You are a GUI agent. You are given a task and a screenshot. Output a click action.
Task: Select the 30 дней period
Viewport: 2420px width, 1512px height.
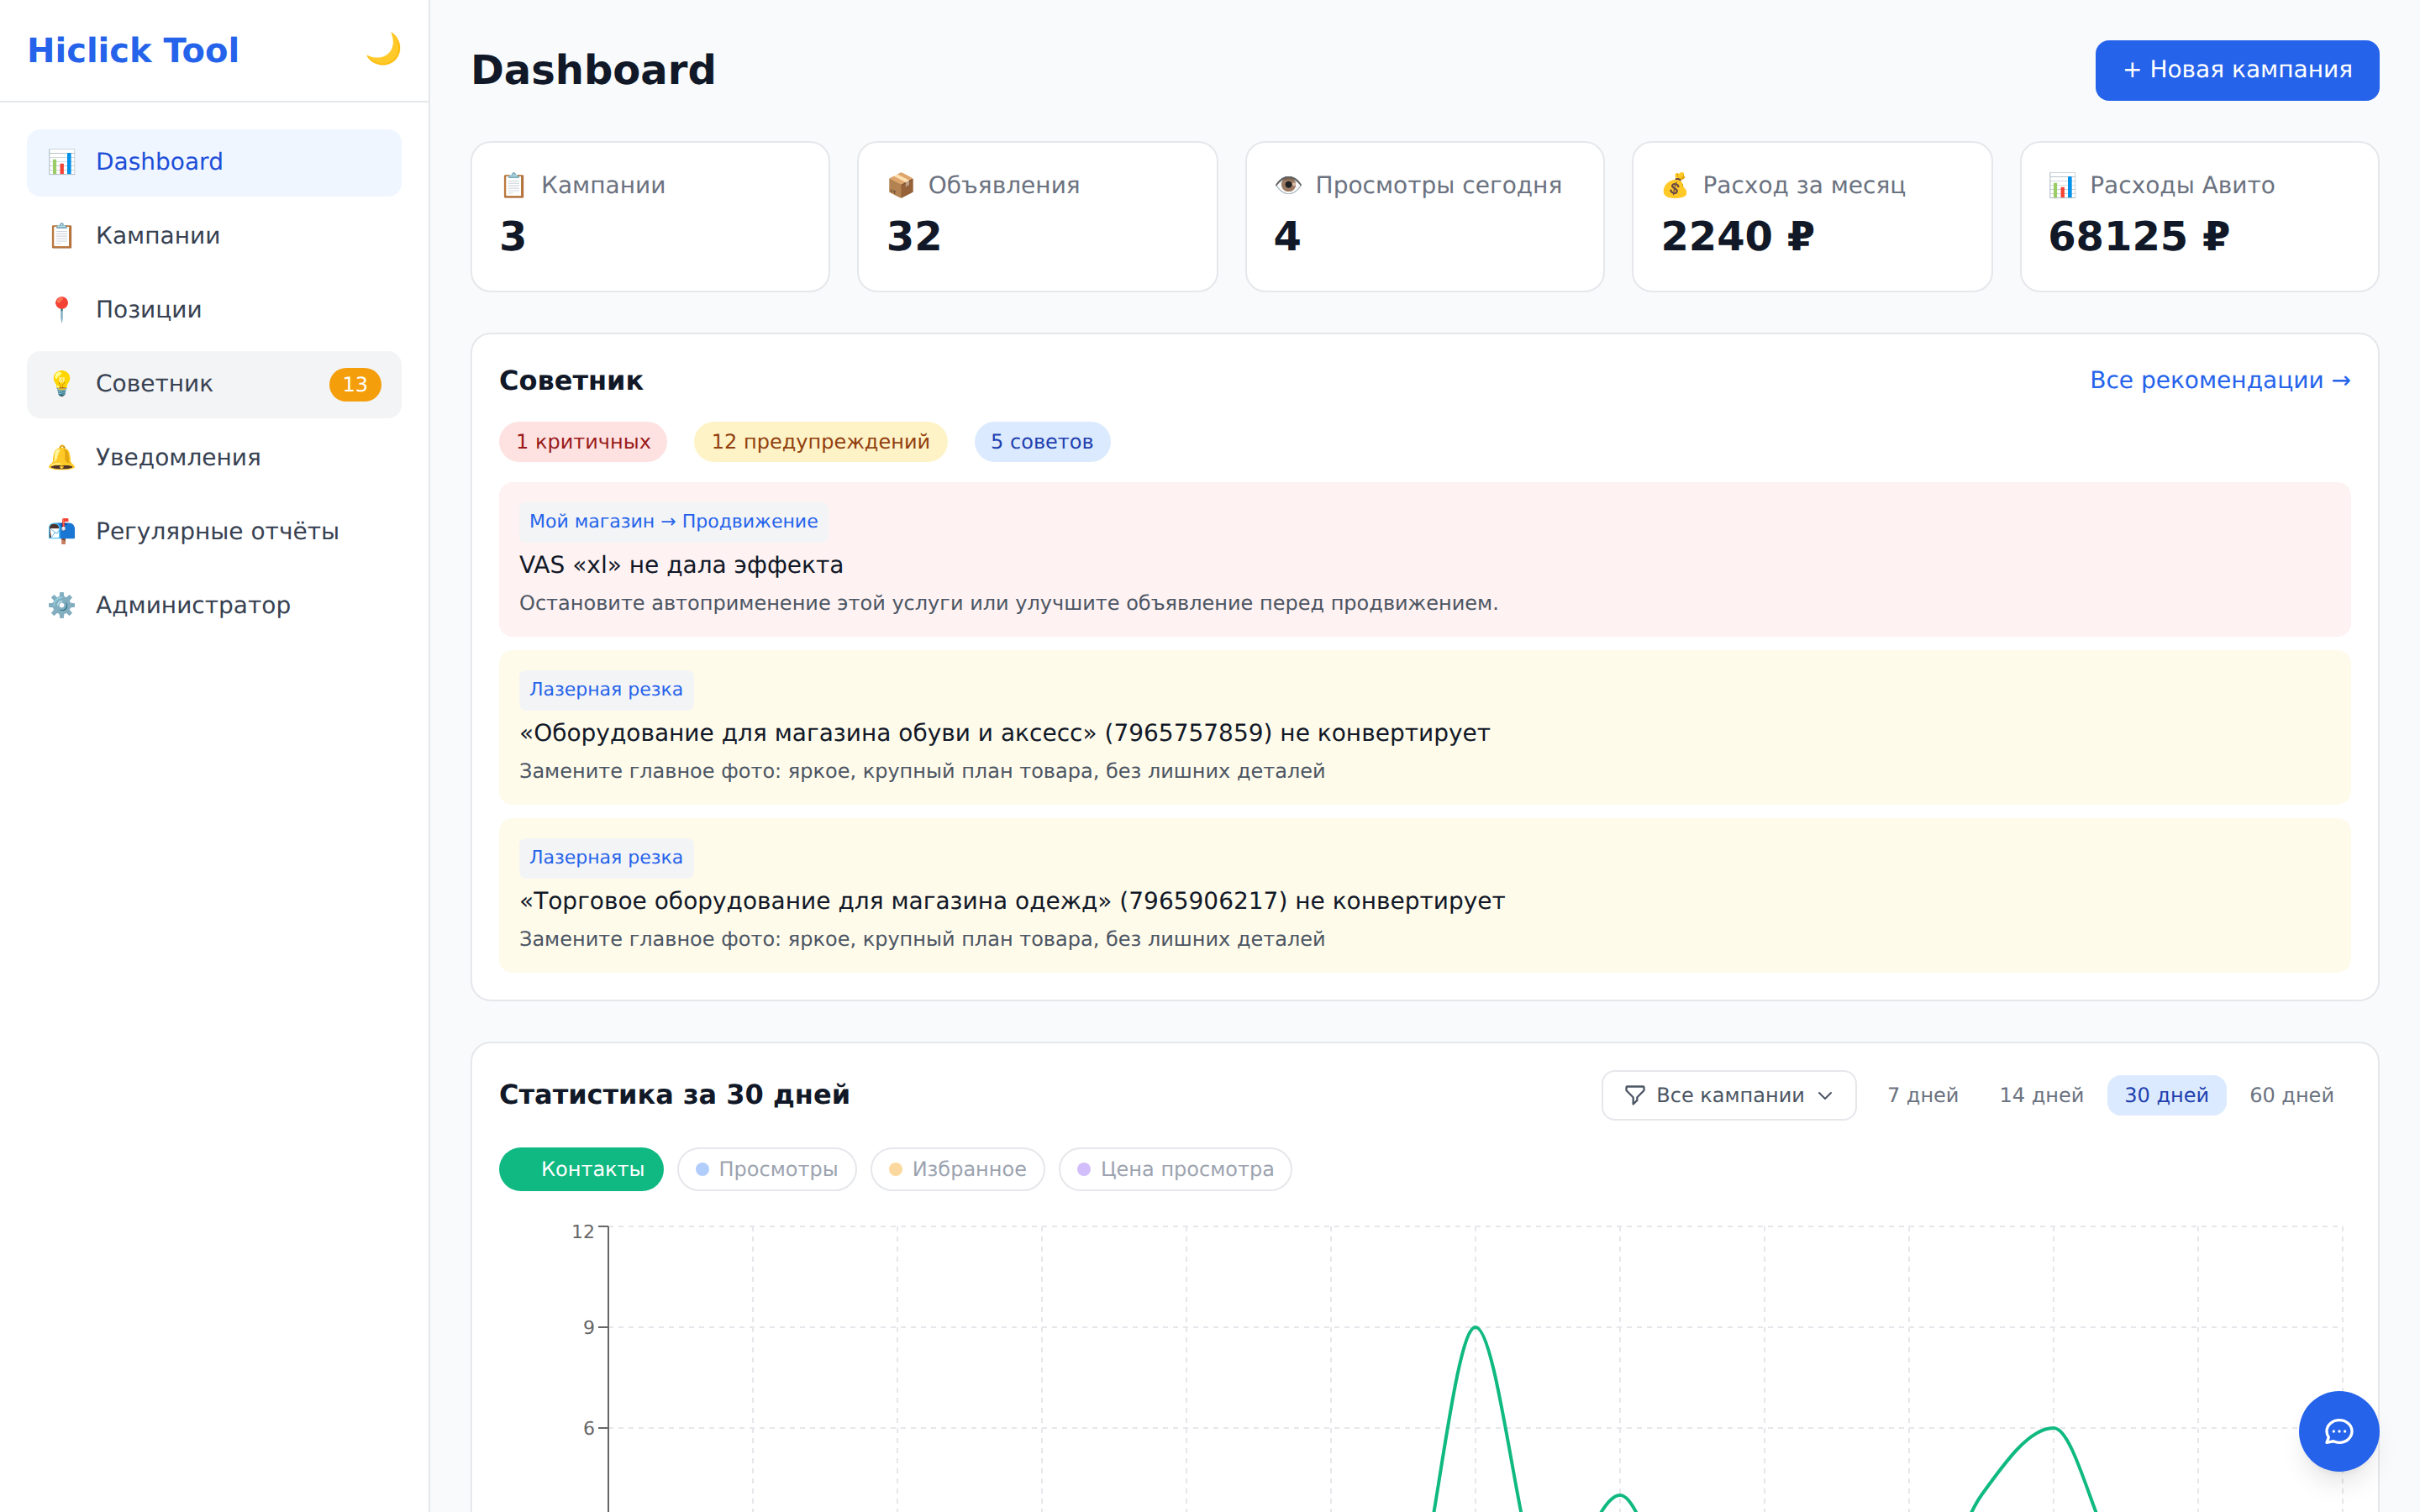click(2167, 1096)
